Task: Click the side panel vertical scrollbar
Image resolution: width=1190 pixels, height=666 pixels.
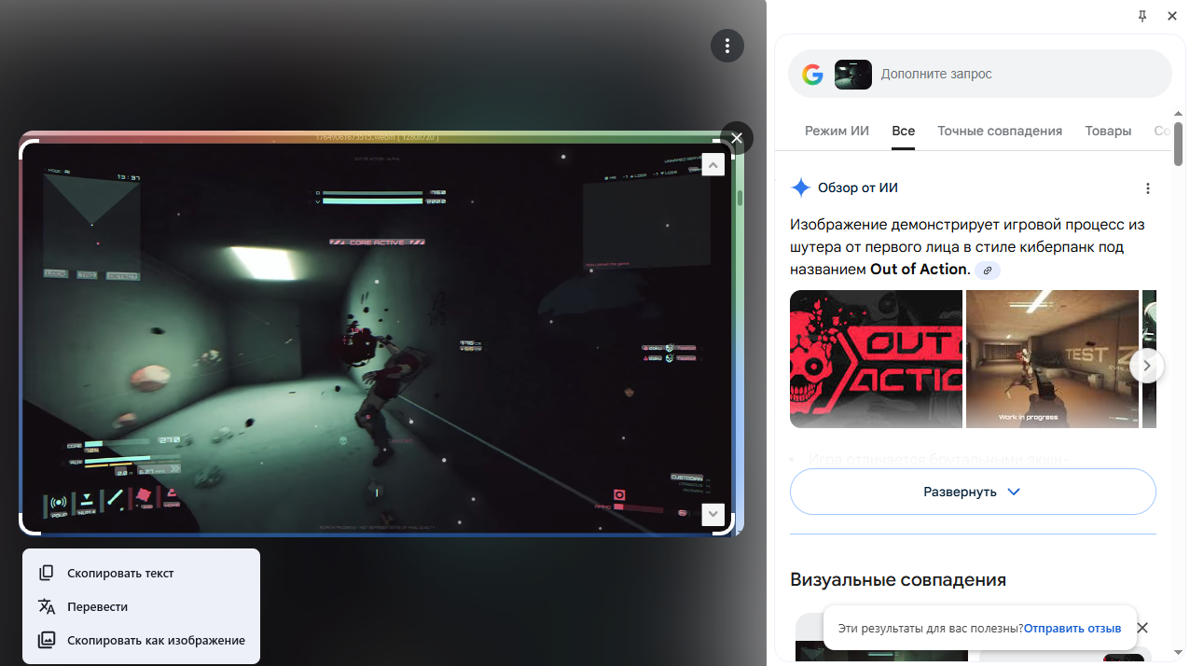Action: (x=1178, y=143)
